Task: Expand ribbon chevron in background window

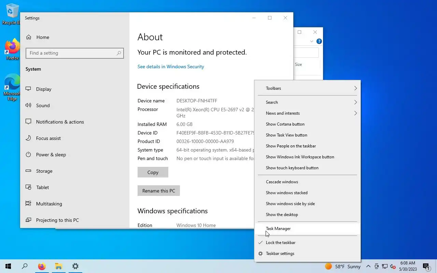Action: pyautogui.click(x=311, y=41)
